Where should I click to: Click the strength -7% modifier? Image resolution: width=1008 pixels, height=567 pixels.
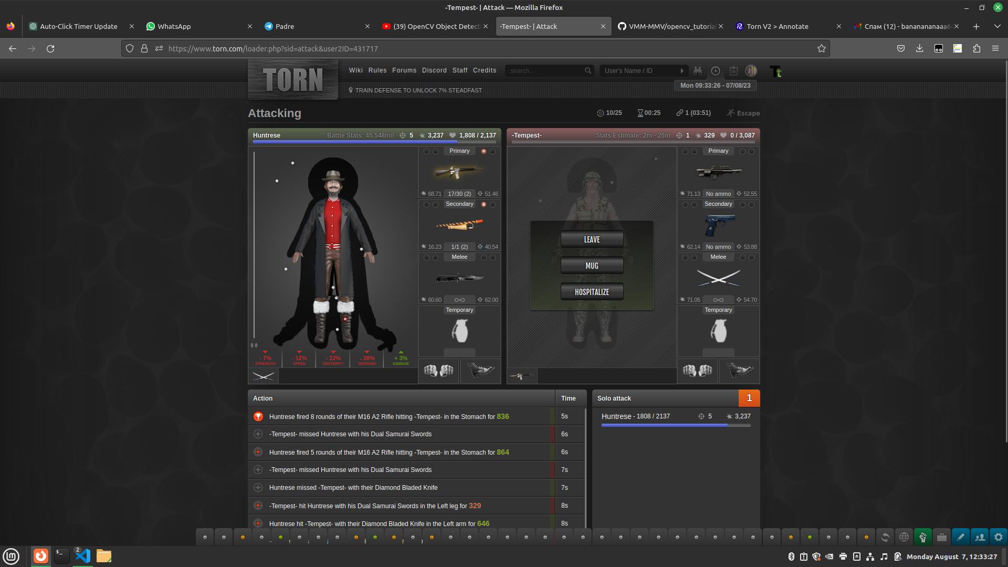pyautogui.click(x=265, y=359)
